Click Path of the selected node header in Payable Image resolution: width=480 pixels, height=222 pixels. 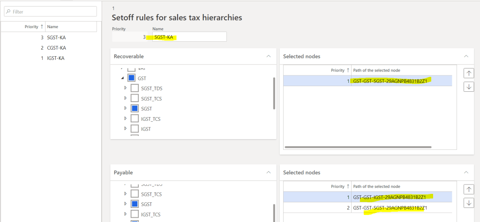pyautogui.click(x=376, y=186)
